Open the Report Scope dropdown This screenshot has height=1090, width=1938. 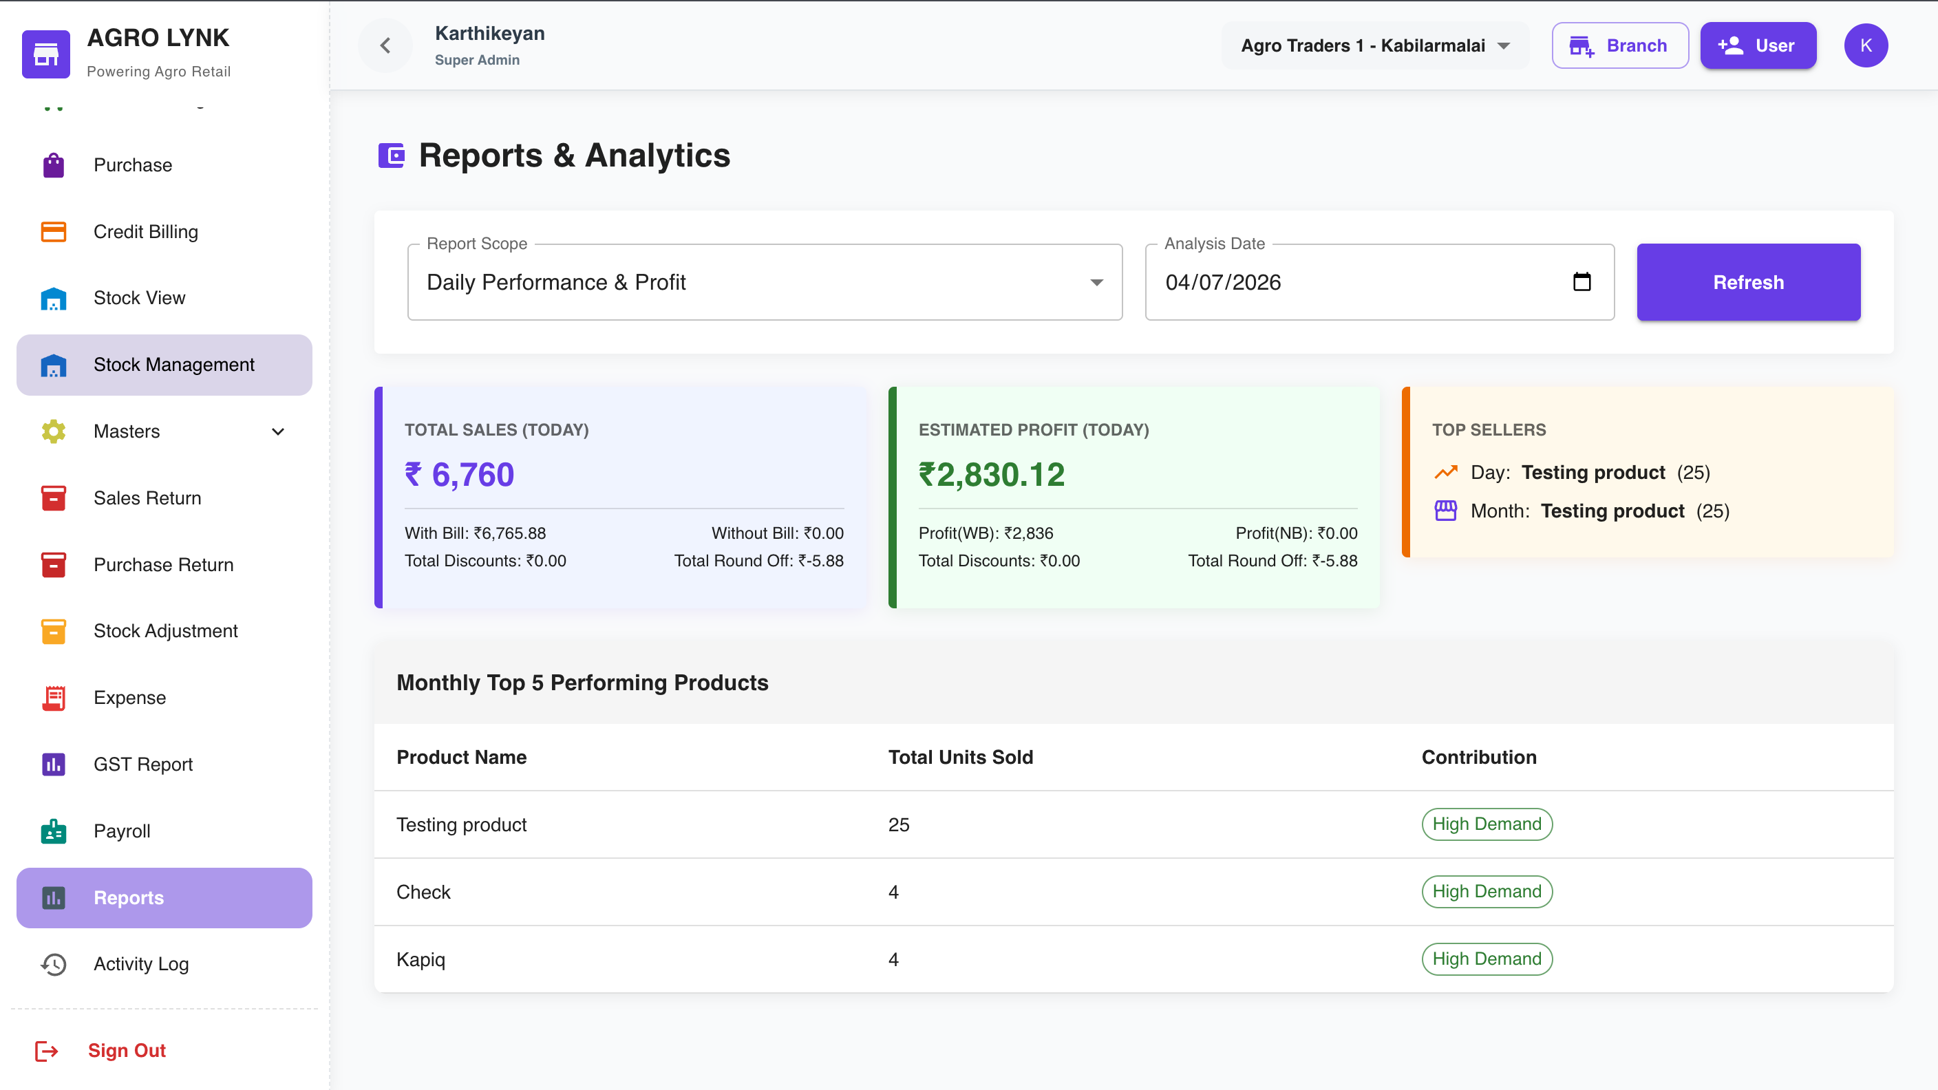pyautogui.click(x=765, y=283)
